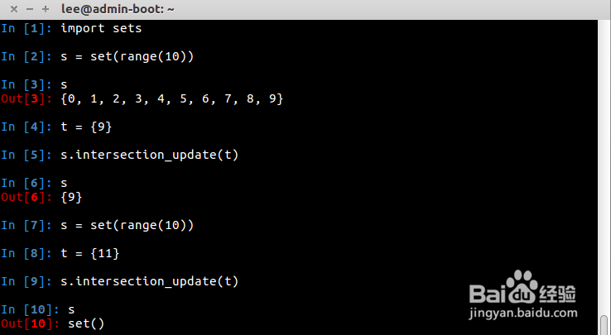Click the In [10] prompt label

coord(31,309)
